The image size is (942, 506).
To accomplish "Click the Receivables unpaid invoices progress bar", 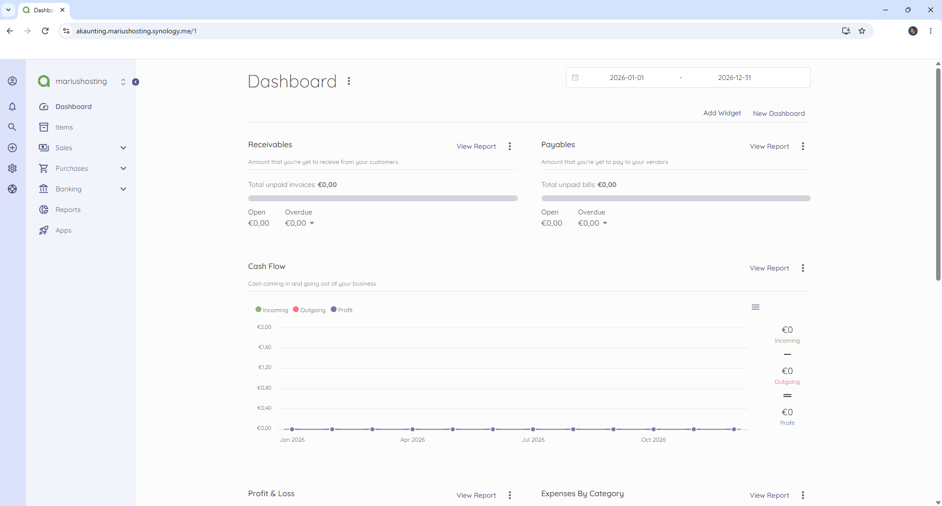I will [x=383, y=198].
